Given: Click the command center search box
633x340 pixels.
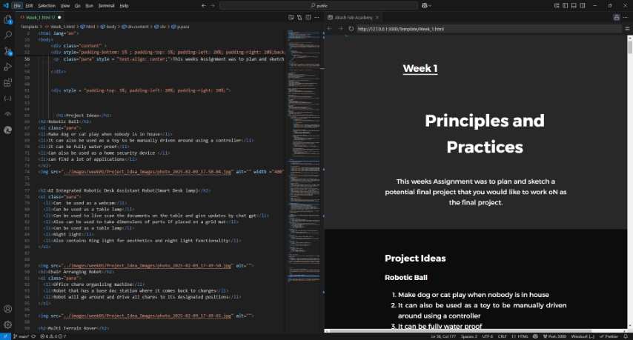Looking at the screenshot, I should click(319, 6).
